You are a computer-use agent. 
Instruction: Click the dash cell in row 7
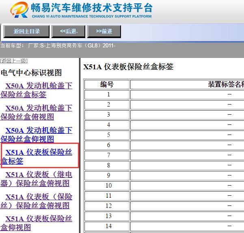[187, 155]
